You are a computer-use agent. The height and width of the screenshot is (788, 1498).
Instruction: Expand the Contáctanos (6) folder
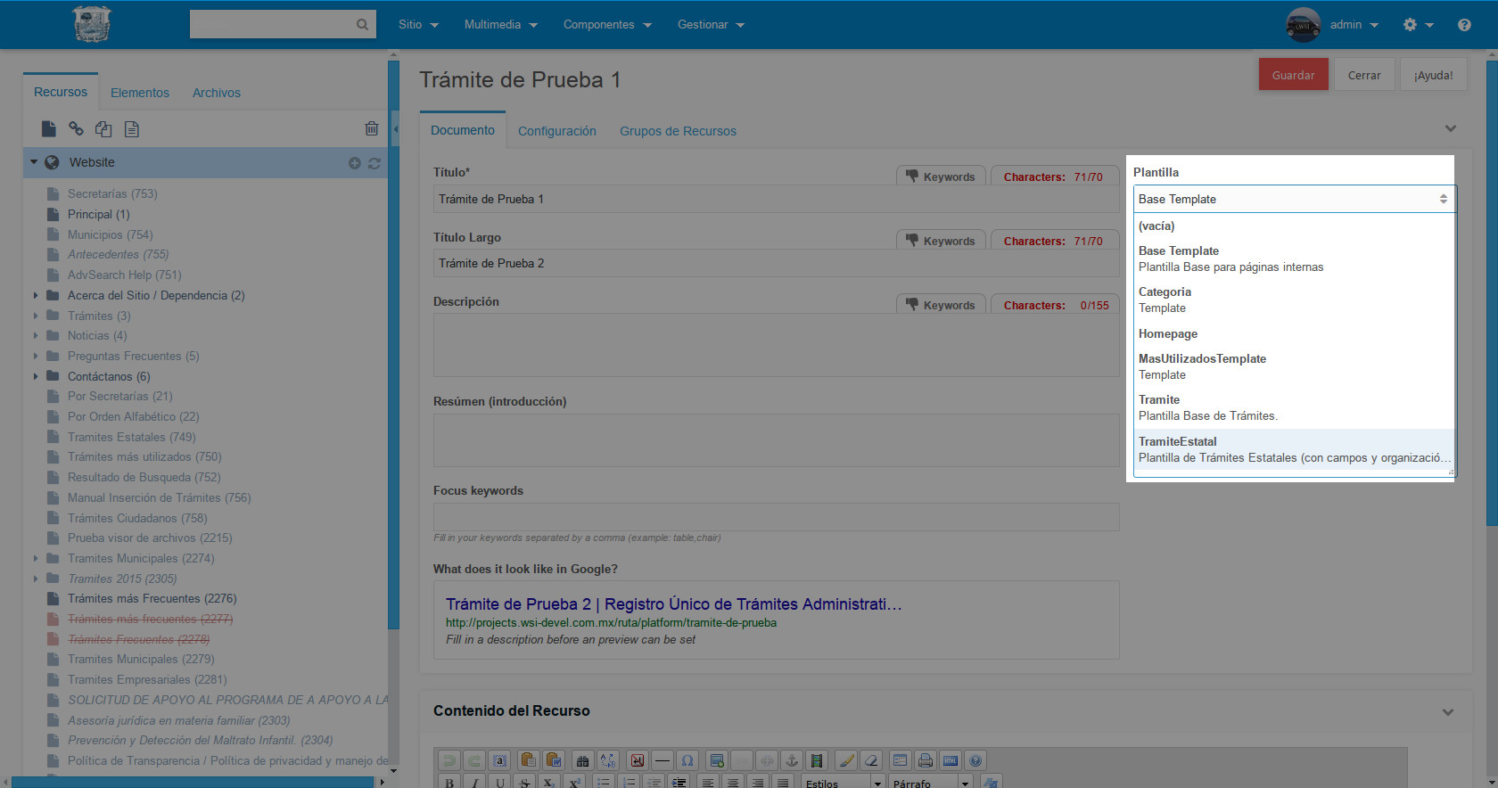tap(36, 376)
